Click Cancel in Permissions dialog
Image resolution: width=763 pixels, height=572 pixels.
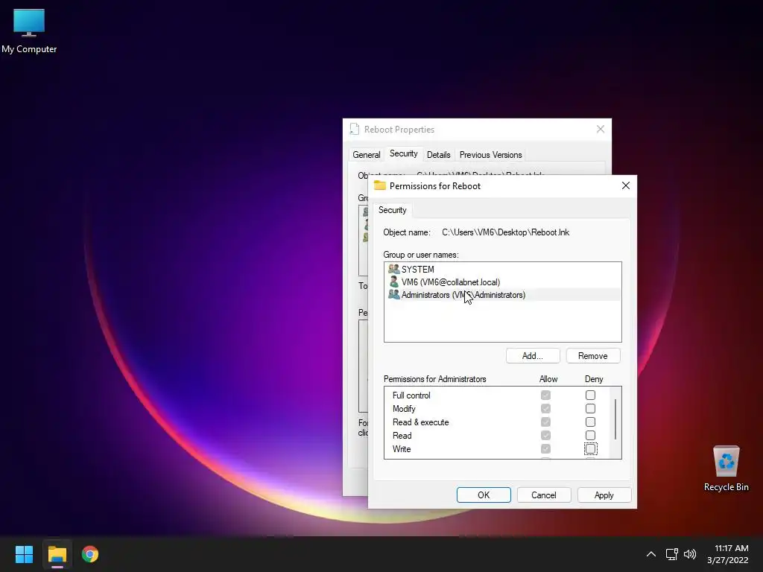[543, 495]
